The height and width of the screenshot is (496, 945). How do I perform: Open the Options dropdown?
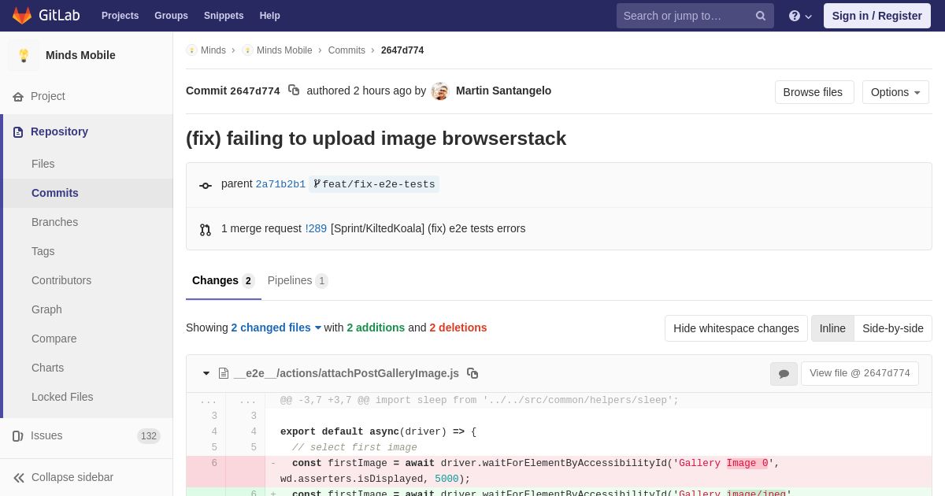pos(895,92)
